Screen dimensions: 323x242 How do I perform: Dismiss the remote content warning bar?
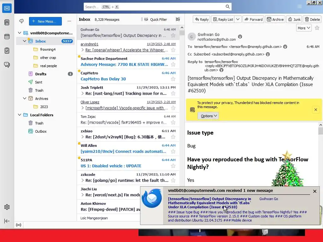[315, 110]
